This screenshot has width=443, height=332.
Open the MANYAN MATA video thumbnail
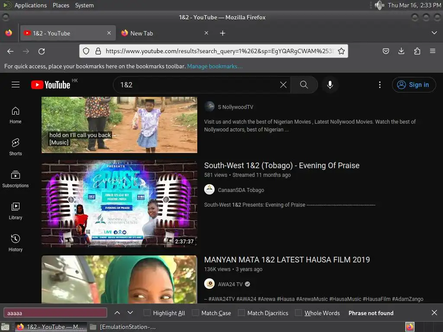tap(119, 280)
